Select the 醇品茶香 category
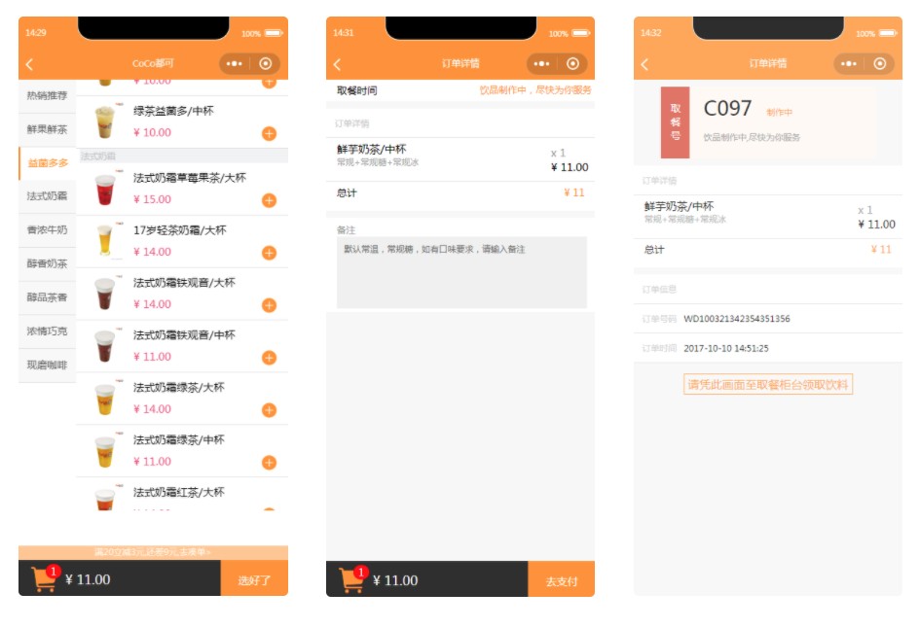920x627 pixels. point(47,297)
